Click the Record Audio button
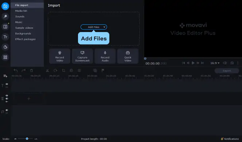The image size is (242, 142). 105,56
